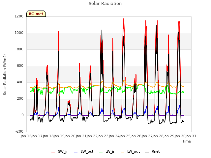Click the 400 y-axis tick label

(20, 82)
